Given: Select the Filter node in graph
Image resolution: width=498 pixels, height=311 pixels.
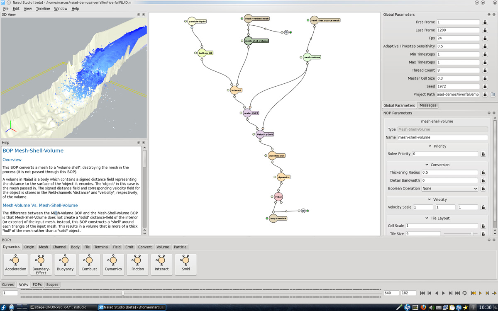Looking at the screenshot, I should pyautogui.click(x=278, y=197).
